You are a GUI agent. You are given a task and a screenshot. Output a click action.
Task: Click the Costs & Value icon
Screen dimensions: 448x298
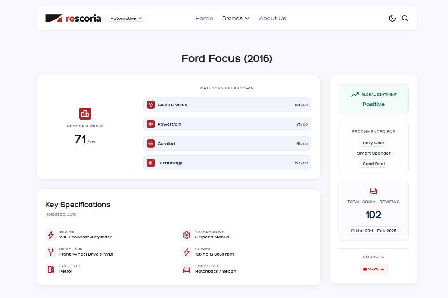click(151, 105)
